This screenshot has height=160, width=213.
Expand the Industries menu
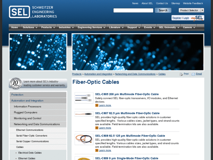click(66, 27)
